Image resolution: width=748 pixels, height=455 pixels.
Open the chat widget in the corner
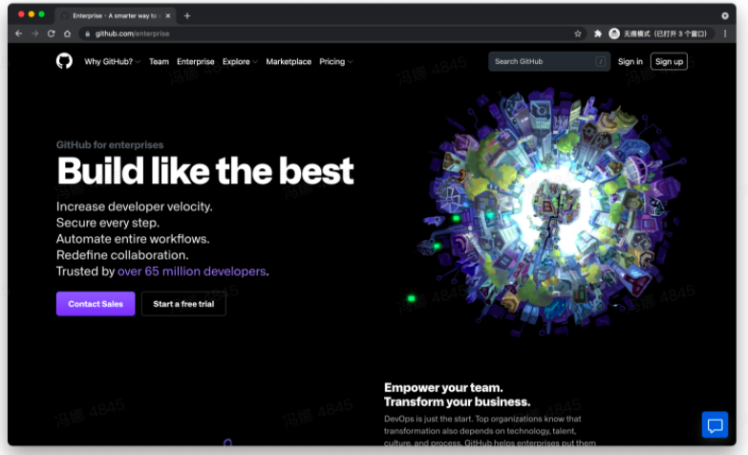pos(715,424)
